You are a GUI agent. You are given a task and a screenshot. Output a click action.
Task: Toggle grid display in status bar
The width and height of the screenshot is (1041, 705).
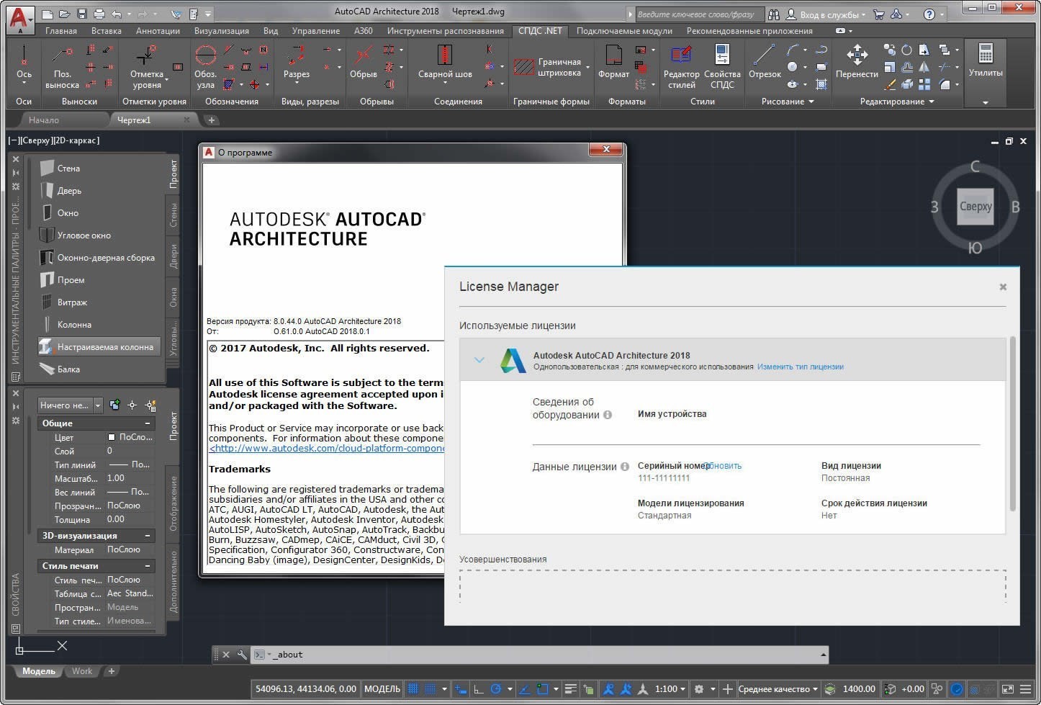(x=413, y=689)
